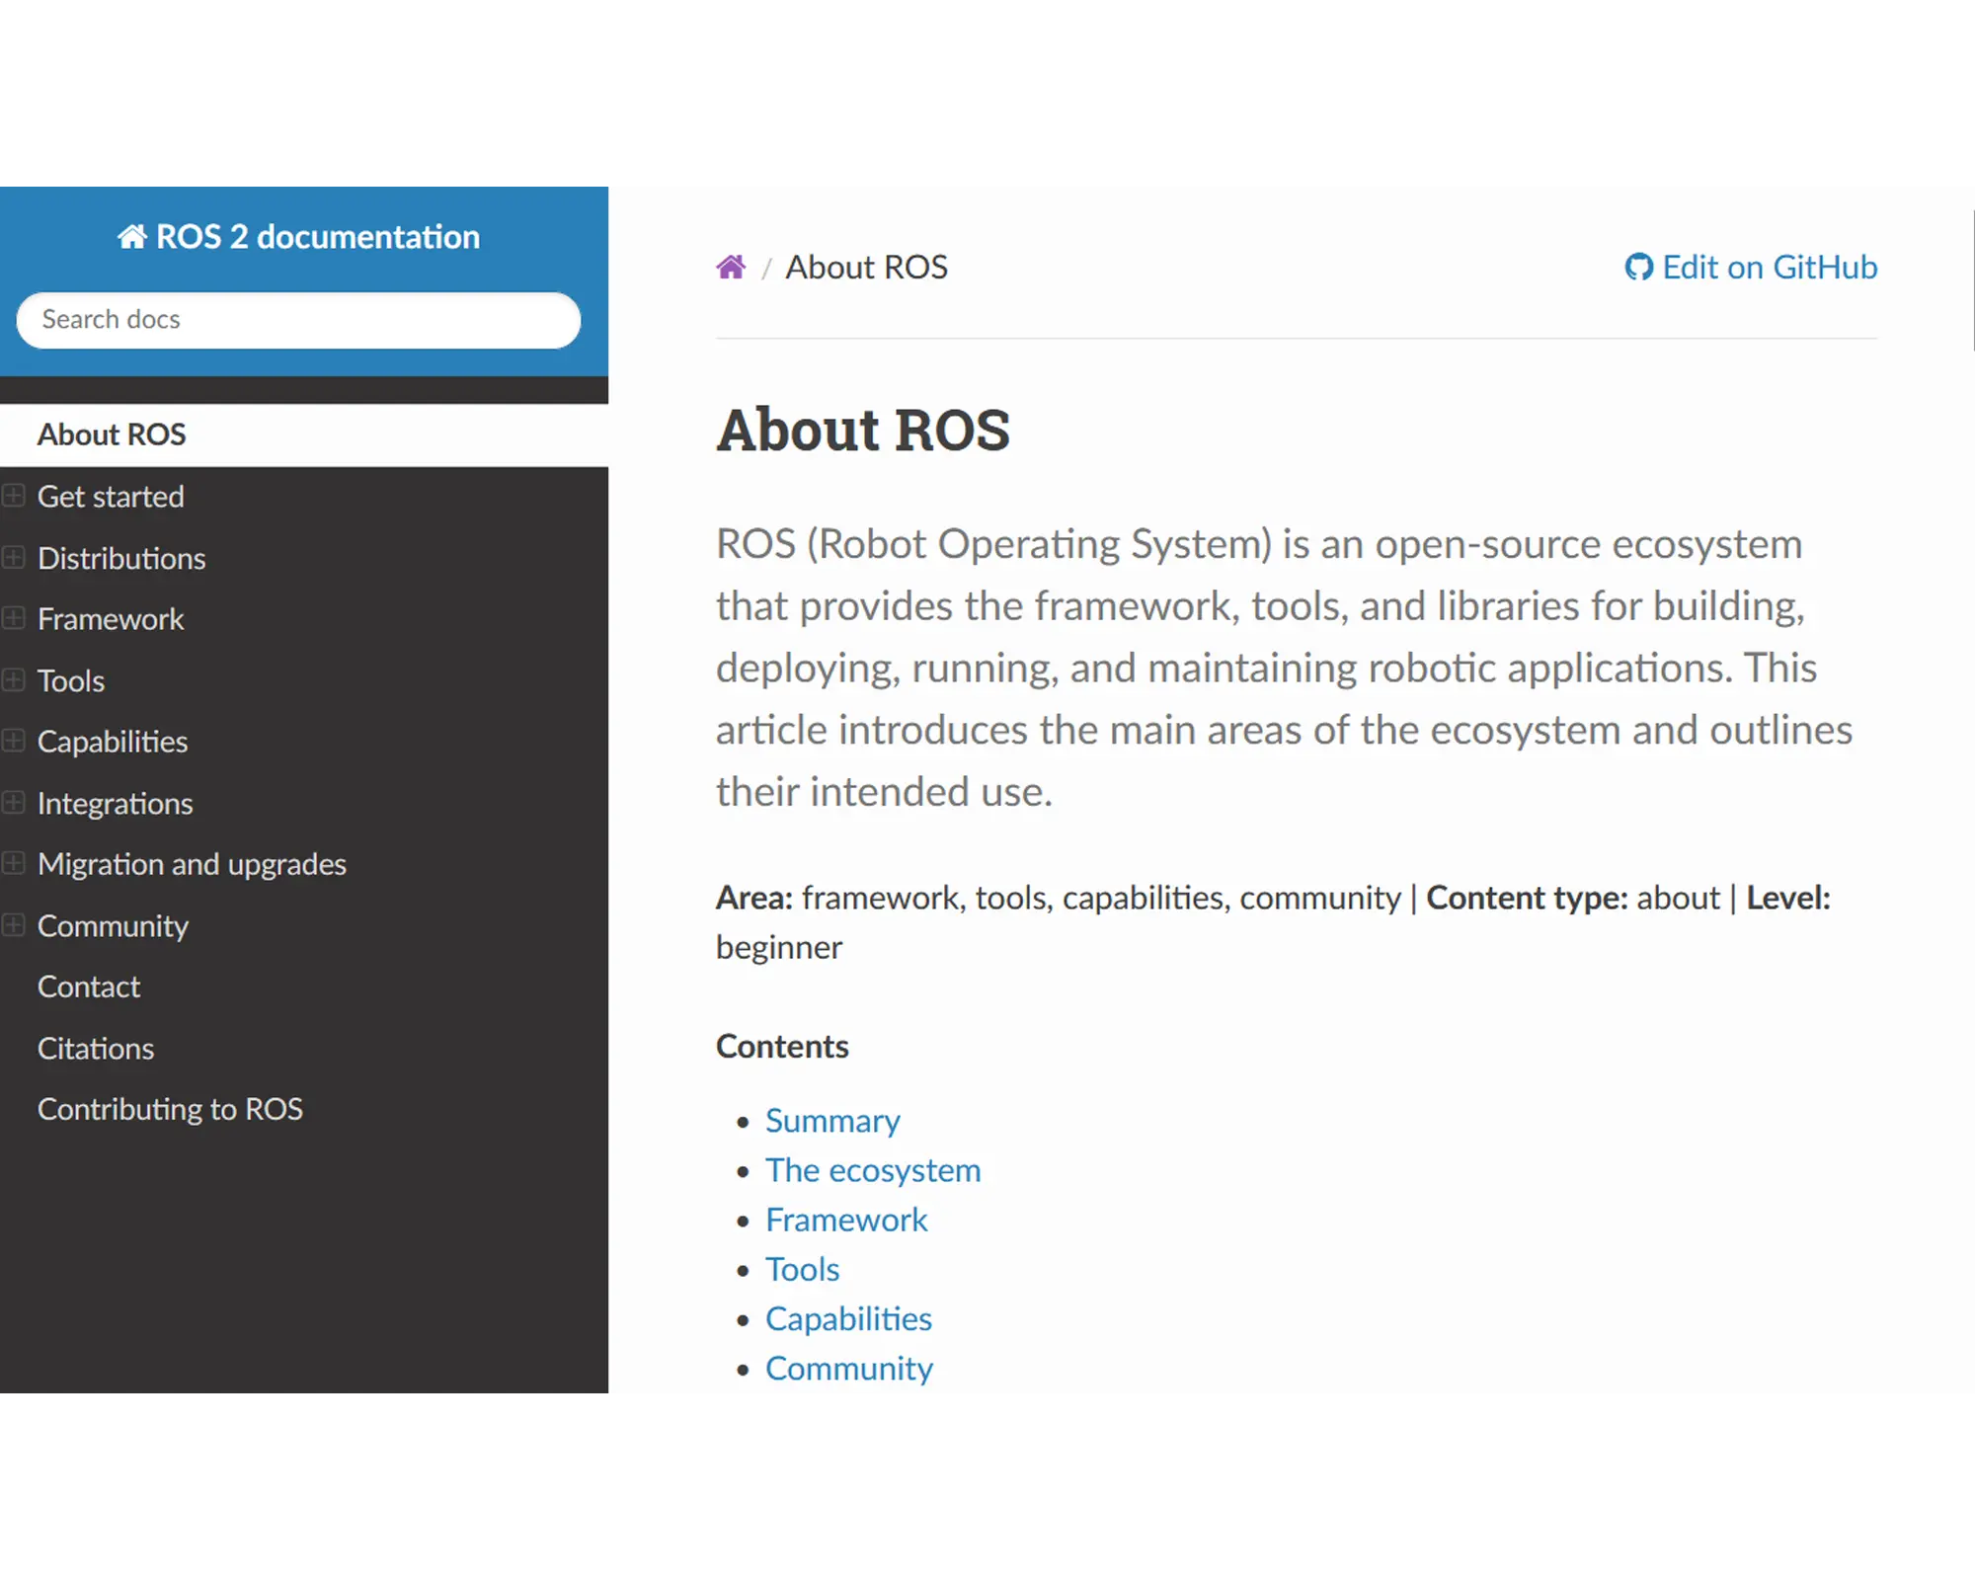Click the Search docs input field

pos(298,320)
